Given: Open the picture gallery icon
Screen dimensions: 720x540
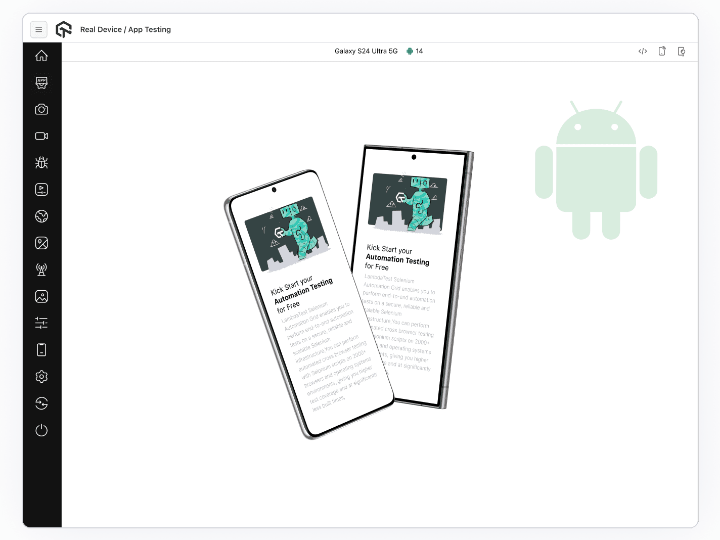Looking at the screenshot, I should coord(41,296).
